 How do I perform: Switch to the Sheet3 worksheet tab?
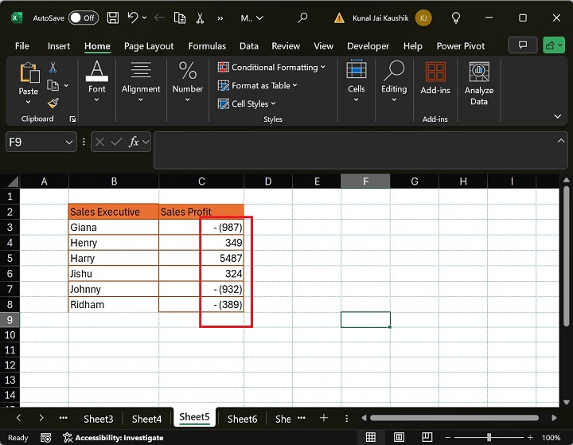98,418
